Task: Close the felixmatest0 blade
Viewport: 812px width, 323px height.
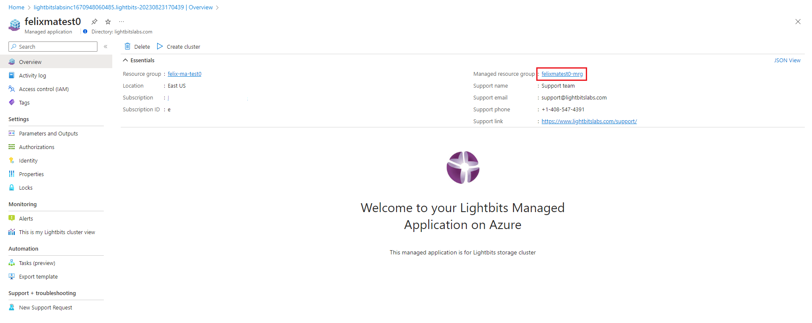Action: click(798, 22)
